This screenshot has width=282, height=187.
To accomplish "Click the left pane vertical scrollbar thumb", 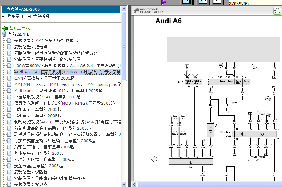I will [124, 46].
